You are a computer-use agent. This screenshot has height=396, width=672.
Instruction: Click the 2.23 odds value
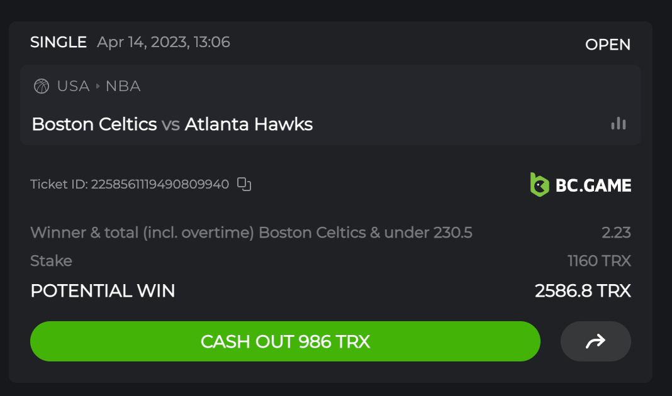[x=616, y=233]
